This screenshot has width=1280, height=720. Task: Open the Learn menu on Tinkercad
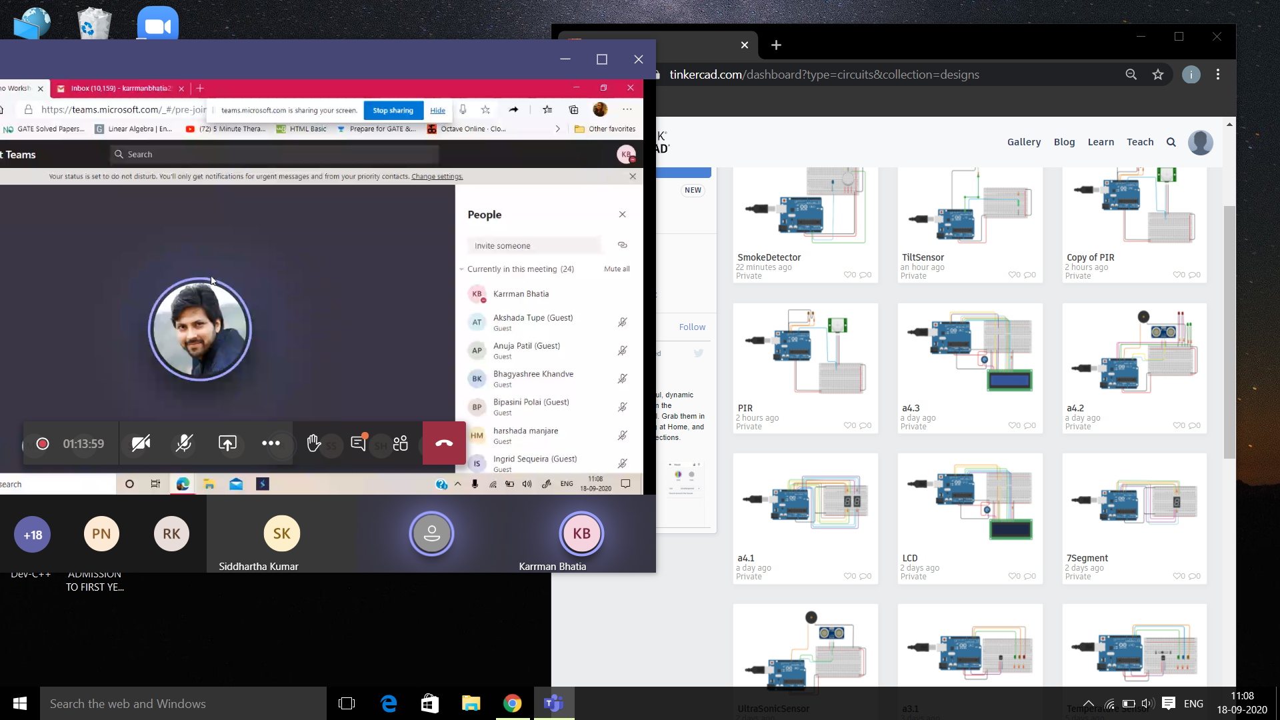coord(1101,142)
